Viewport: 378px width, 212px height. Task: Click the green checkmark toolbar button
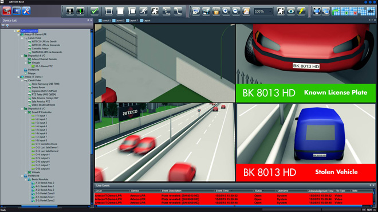[94, 11]
